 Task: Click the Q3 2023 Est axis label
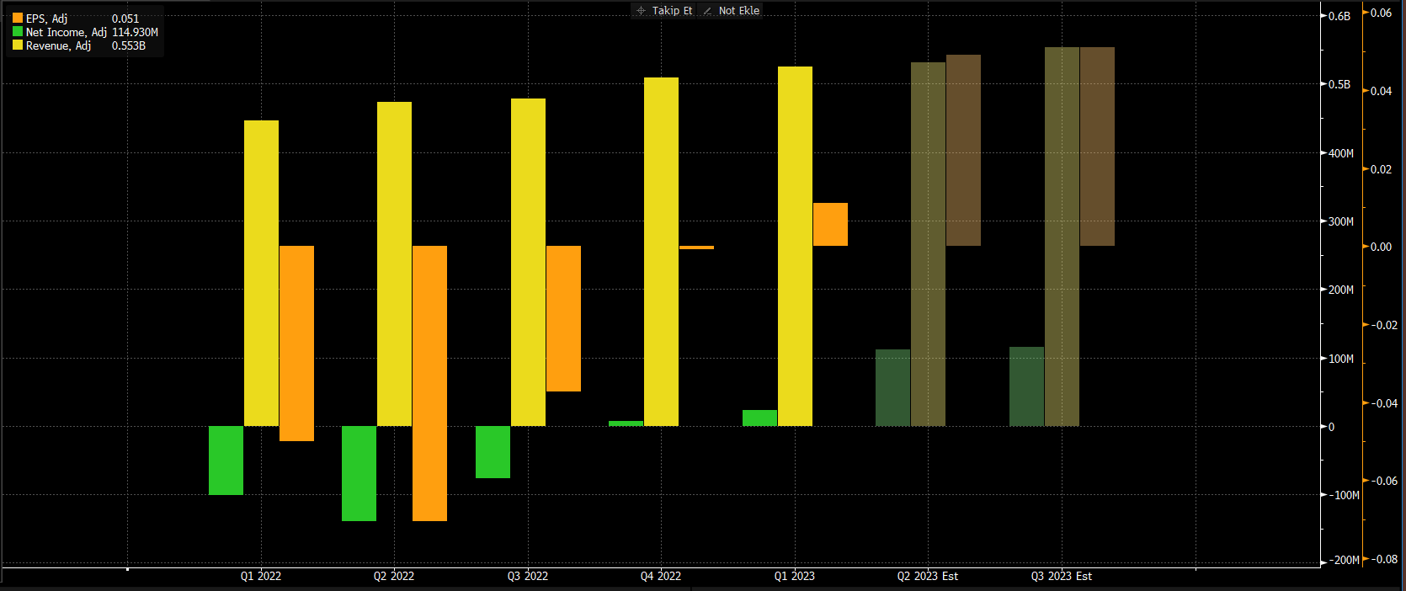pyautogui.click(x=1062, y=576)
